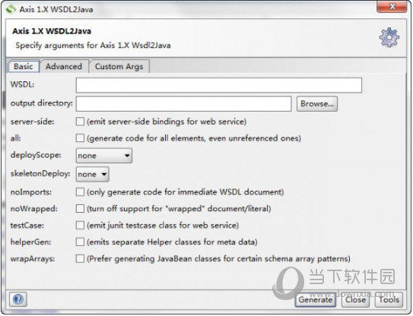Toggle the helperGen checkbox
This screenshot has height=316, width=413.
80,242
